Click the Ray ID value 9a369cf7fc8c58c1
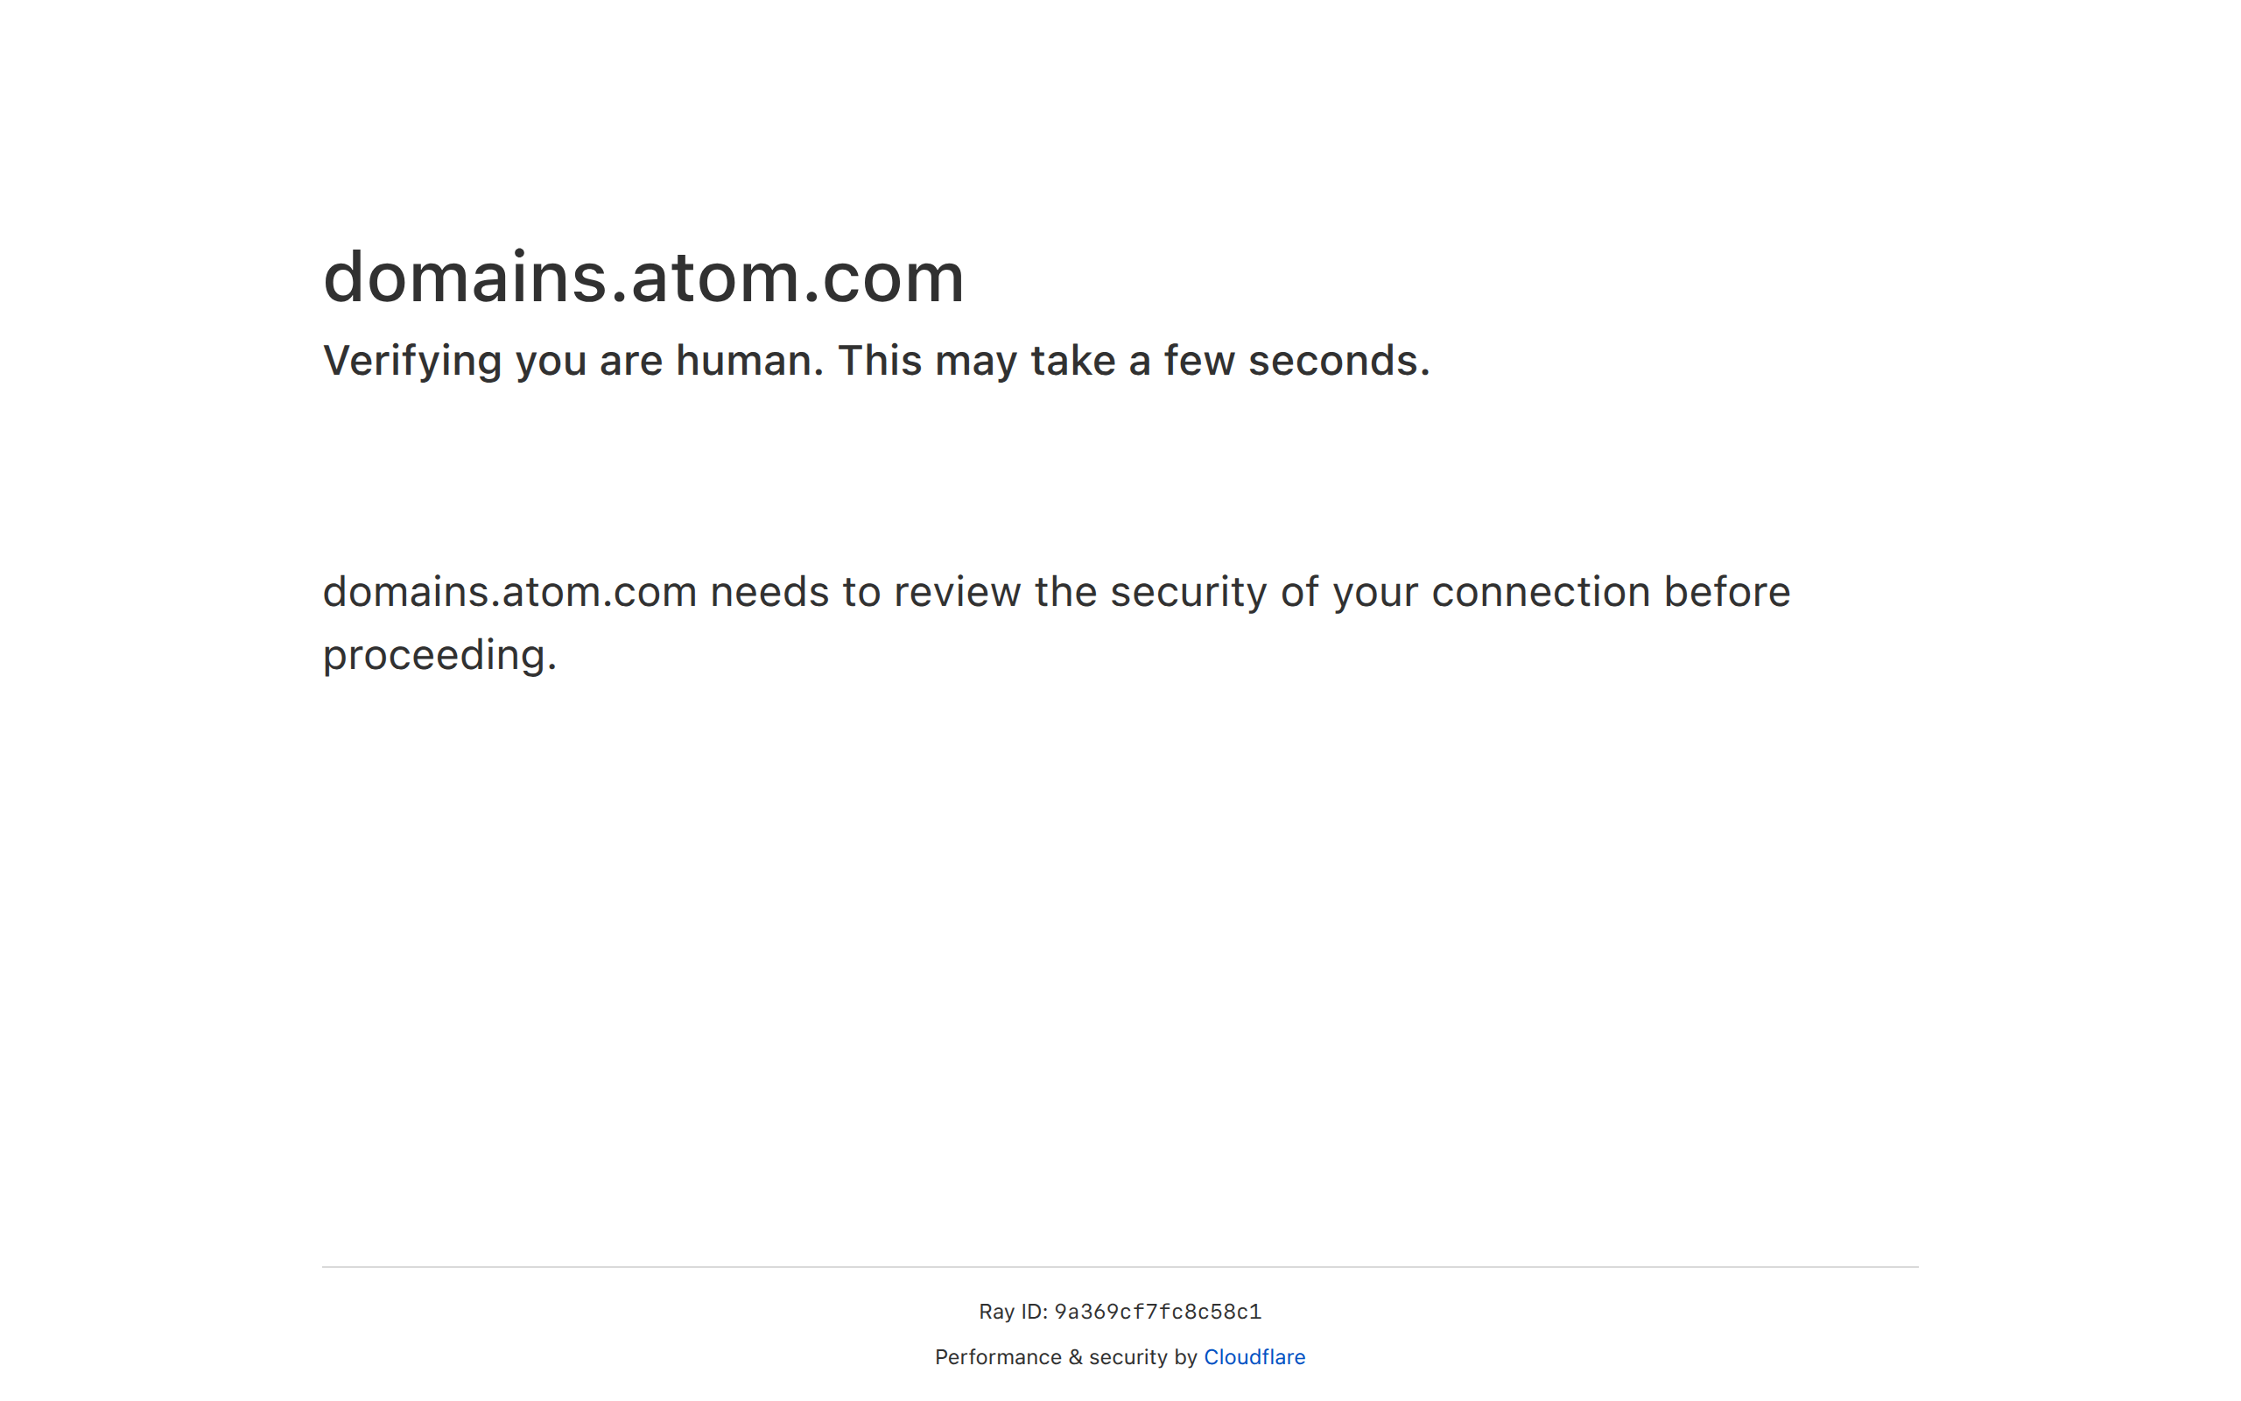 pos(1157,1312)
